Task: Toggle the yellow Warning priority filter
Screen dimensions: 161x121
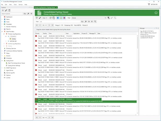Action: tap(61, 18)
